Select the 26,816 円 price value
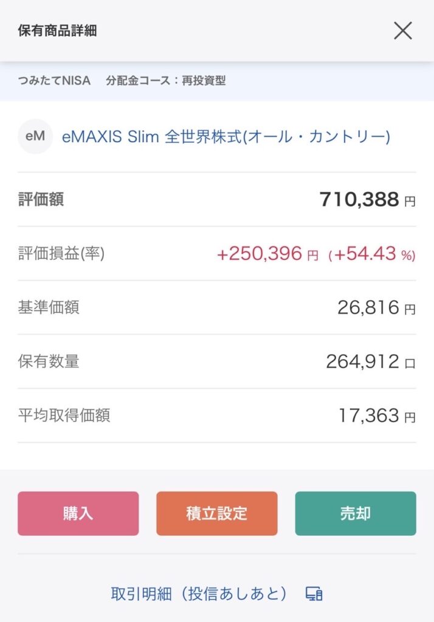The width and height of the screenshot is (434, 622). 376,308
